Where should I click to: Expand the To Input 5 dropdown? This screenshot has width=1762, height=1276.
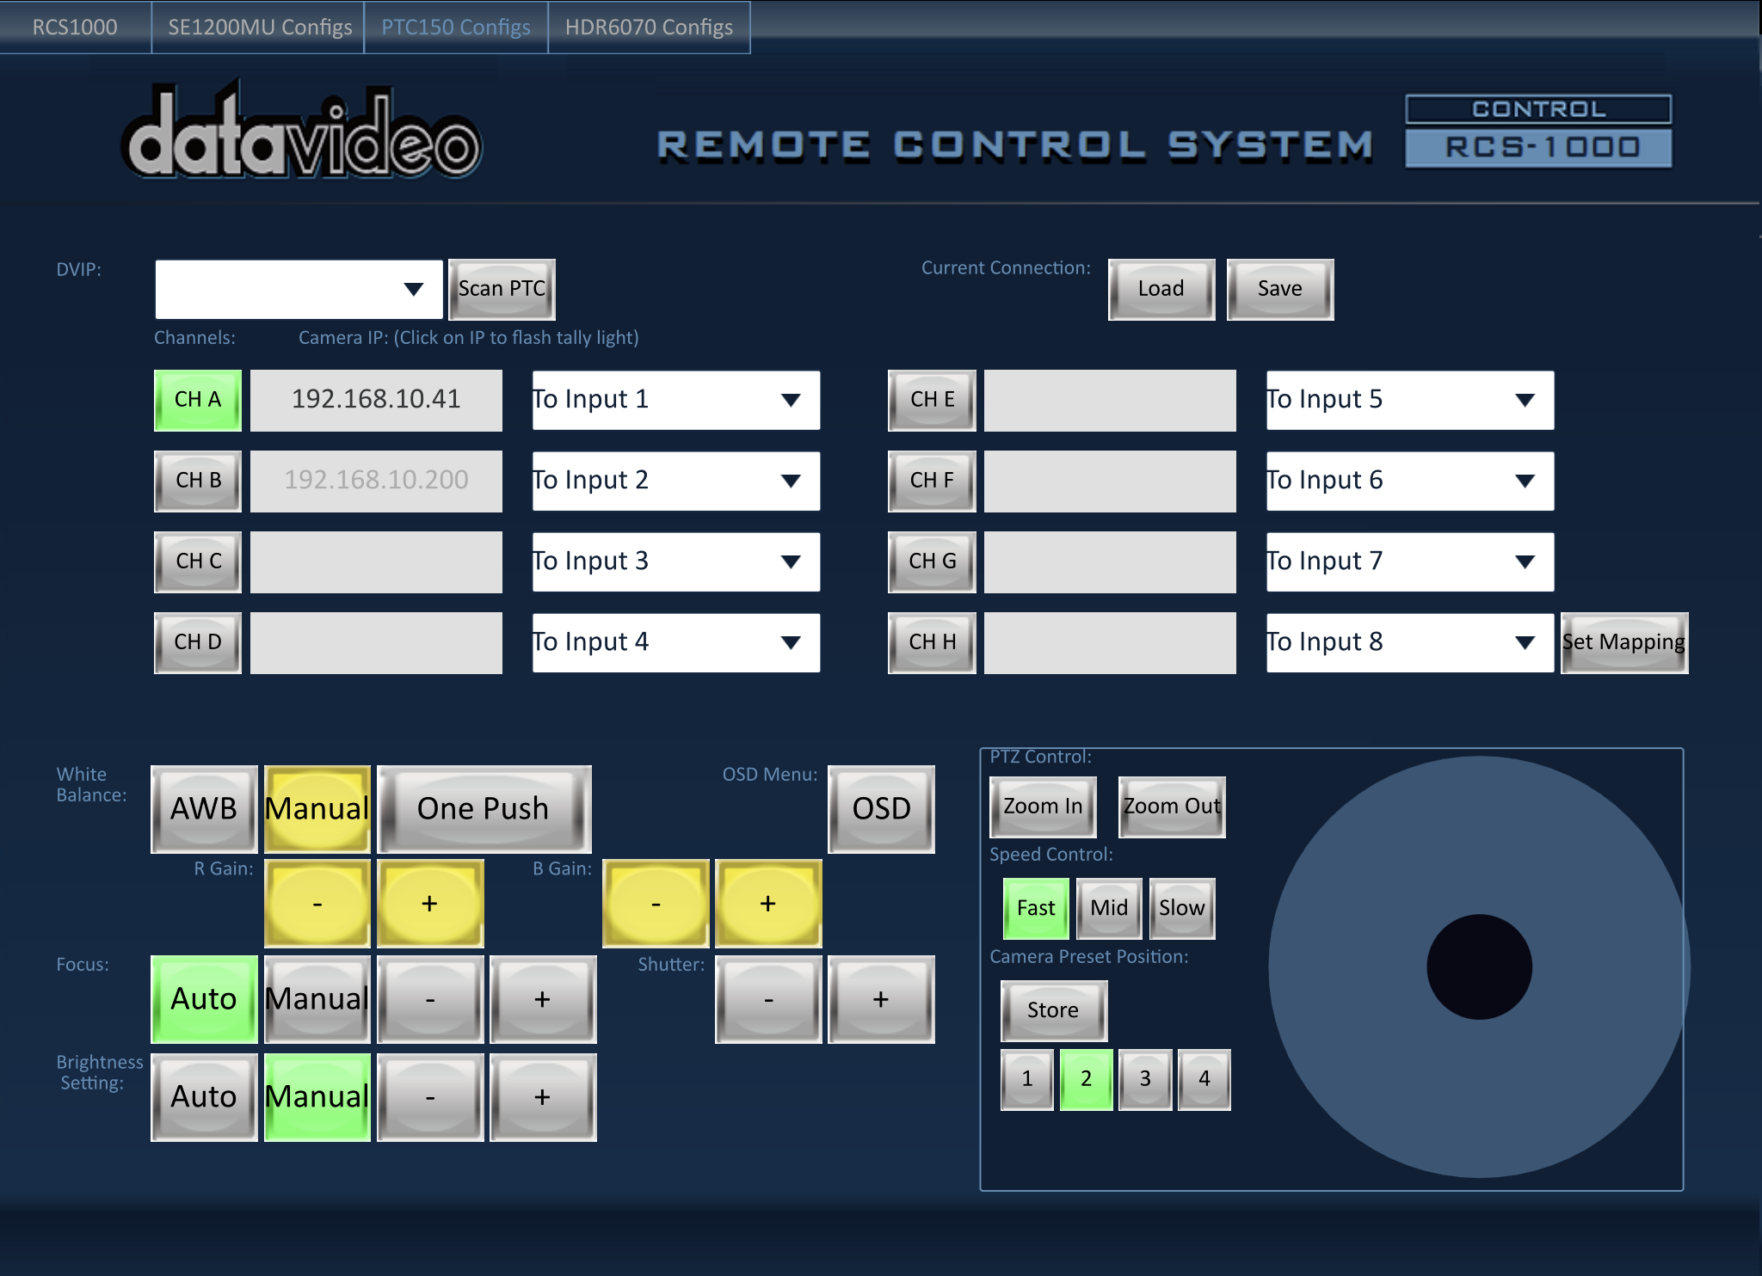[x=1410, y=400]
